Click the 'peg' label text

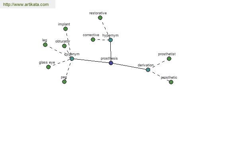coord(64,77)
